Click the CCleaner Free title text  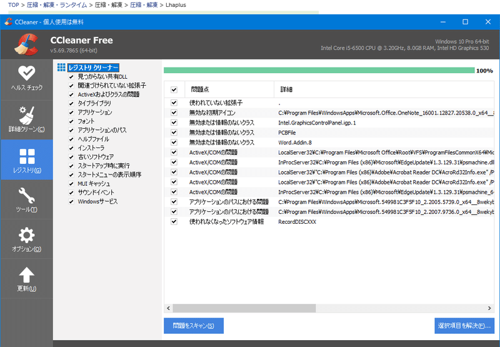point(82,41)
